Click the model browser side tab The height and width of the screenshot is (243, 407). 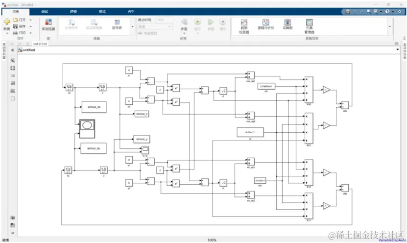click(x=4, y=51)
